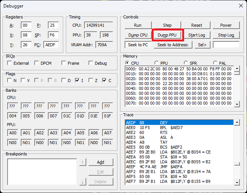Select trace line AEE0 BPL $AED7
This screenshot has width=247, height=193.
pyautogui.click(x=179, y=128)
